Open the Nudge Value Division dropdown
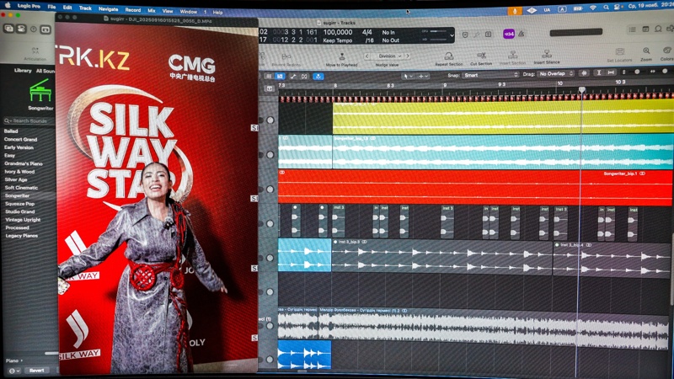The image size is (674, 379). click(388, 56)
